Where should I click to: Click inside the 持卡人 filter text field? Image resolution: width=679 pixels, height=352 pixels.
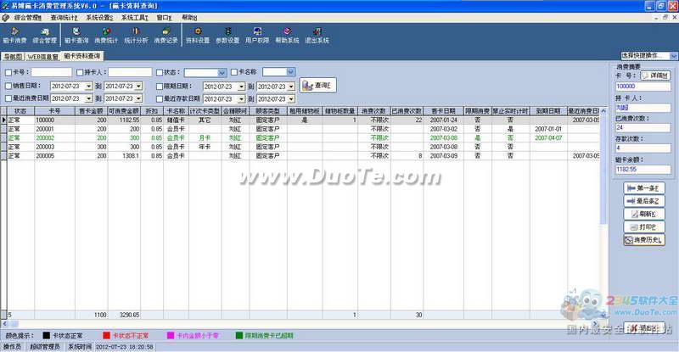coord(129,73)
